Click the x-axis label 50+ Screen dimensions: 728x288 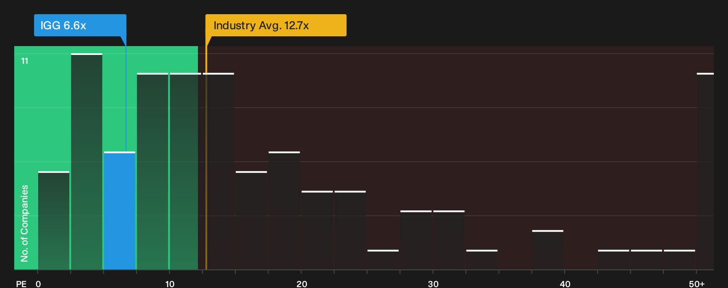tap(696, 284)
